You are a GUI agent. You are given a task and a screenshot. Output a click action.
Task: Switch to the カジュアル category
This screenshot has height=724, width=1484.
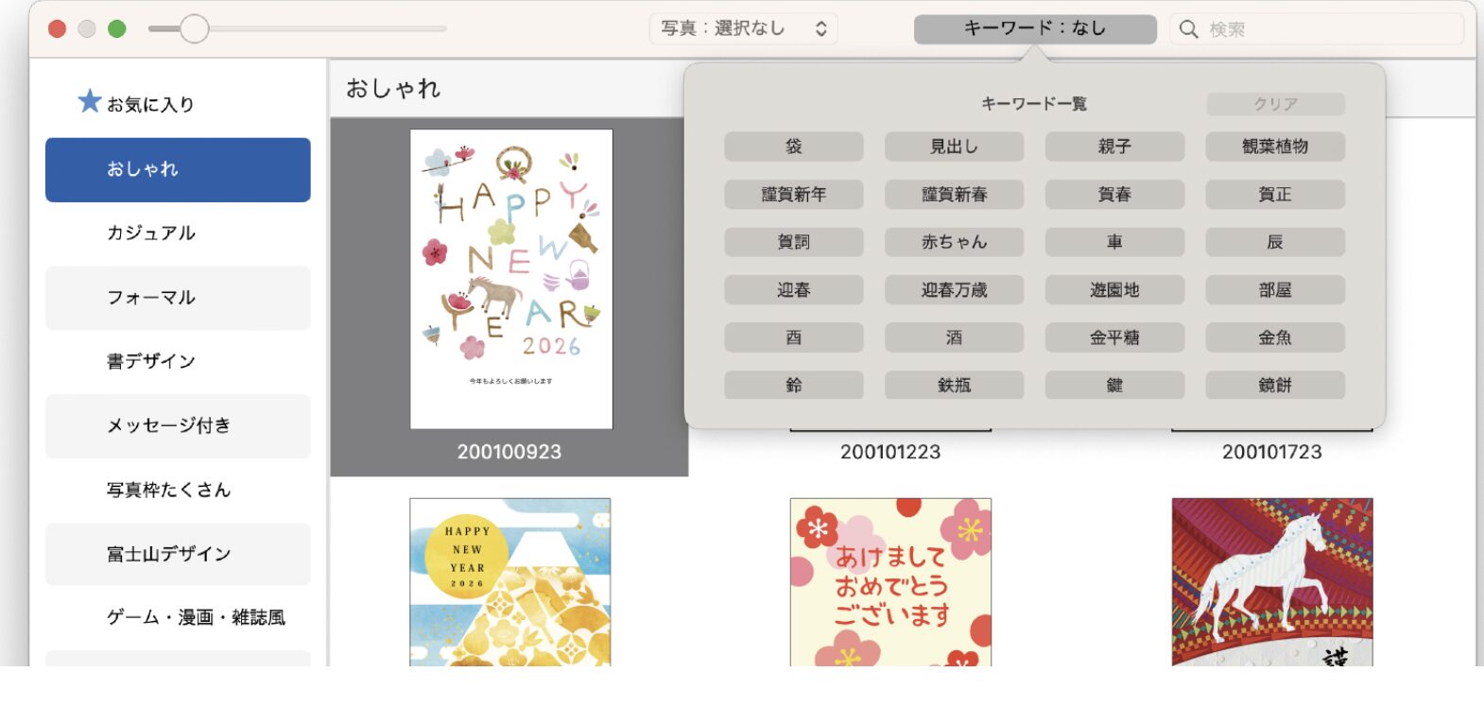(x=178, y=233)
